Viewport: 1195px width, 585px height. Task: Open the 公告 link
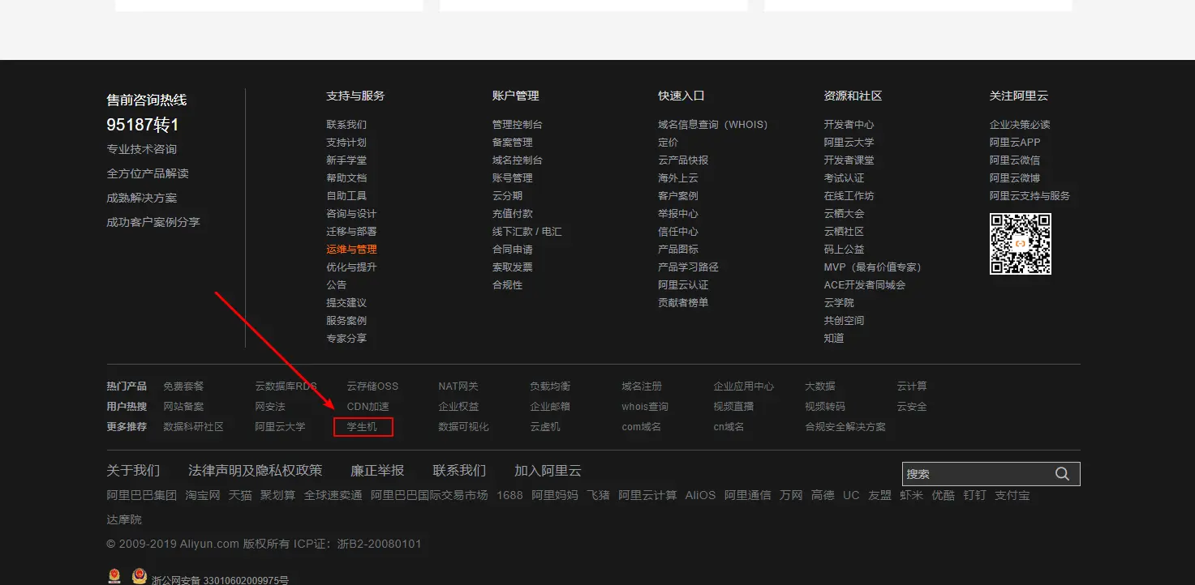pyautogui.click(x=337, y=285)
